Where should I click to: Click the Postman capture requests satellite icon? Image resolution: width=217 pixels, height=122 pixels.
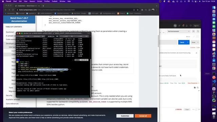tap(179, 26)
